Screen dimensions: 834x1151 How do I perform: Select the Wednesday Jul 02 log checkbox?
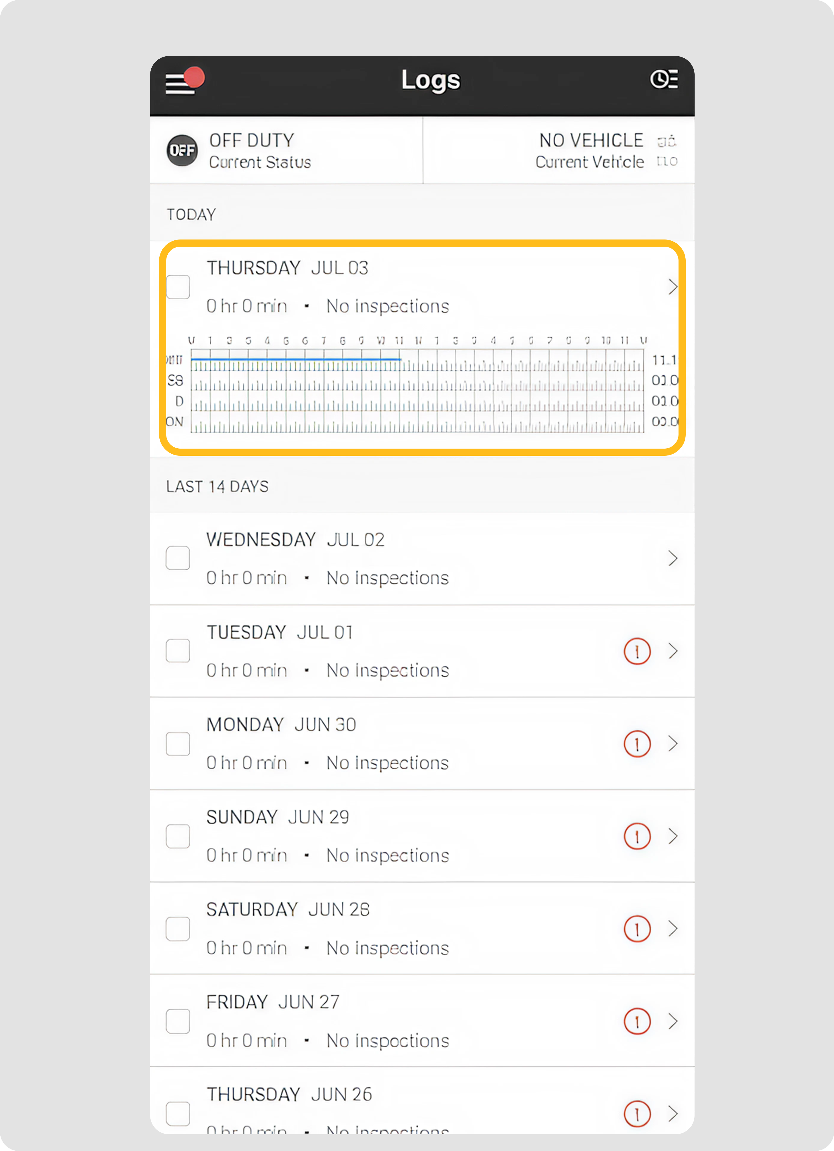point(178,558)
